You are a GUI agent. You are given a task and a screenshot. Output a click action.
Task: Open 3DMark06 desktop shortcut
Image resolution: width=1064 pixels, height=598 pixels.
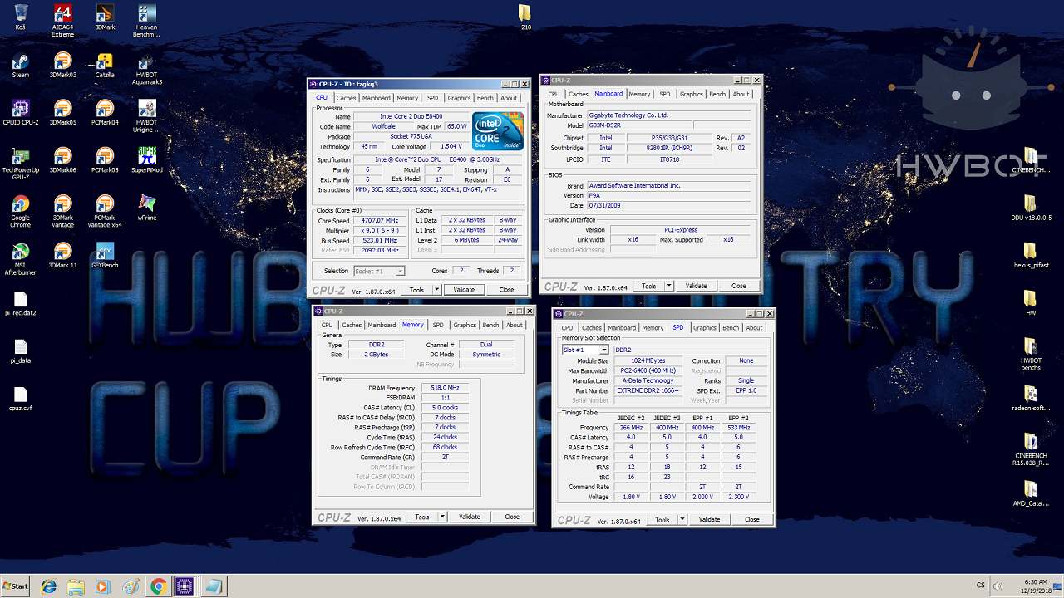pos(62,161)
